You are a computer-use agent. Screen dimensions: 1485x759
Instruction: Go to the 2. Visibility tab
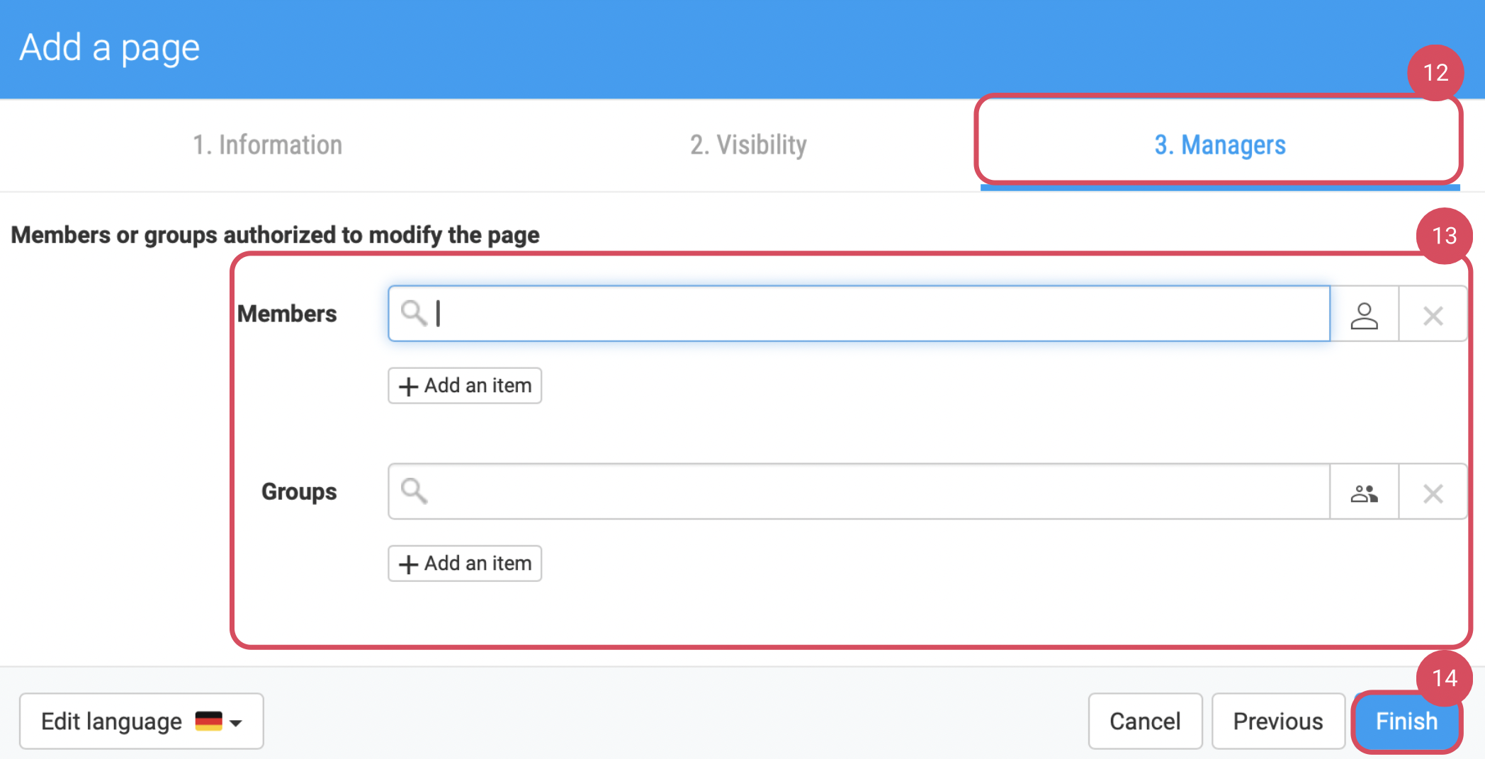coord(748,145)
